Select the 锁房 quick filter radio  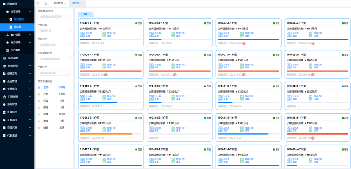[39, 115]
